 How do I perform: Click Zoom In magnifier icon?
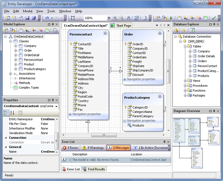(x=115, y=18)
